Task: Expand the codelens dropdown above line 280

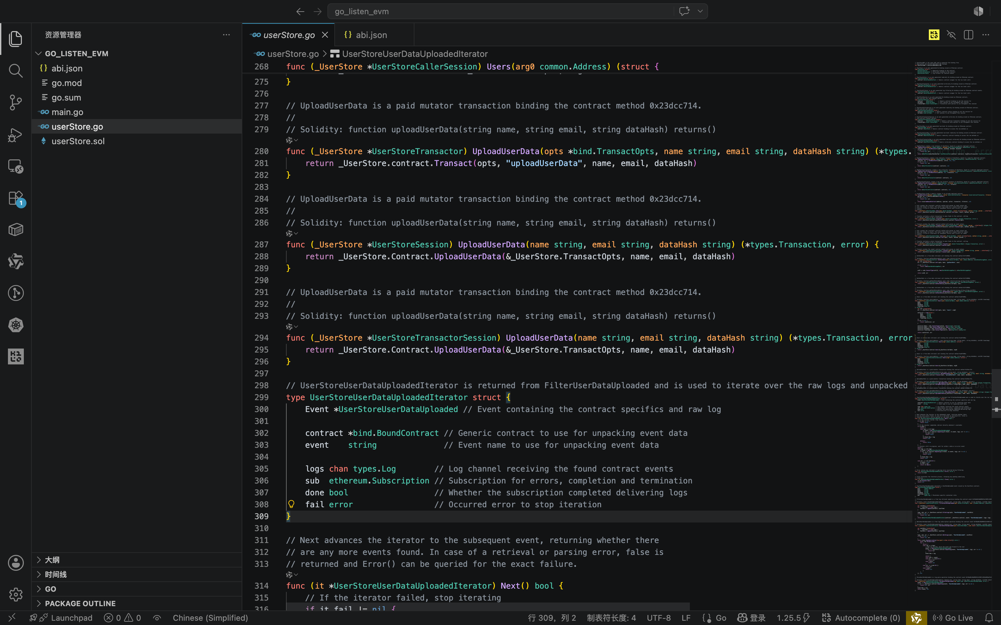Action: 292,140
